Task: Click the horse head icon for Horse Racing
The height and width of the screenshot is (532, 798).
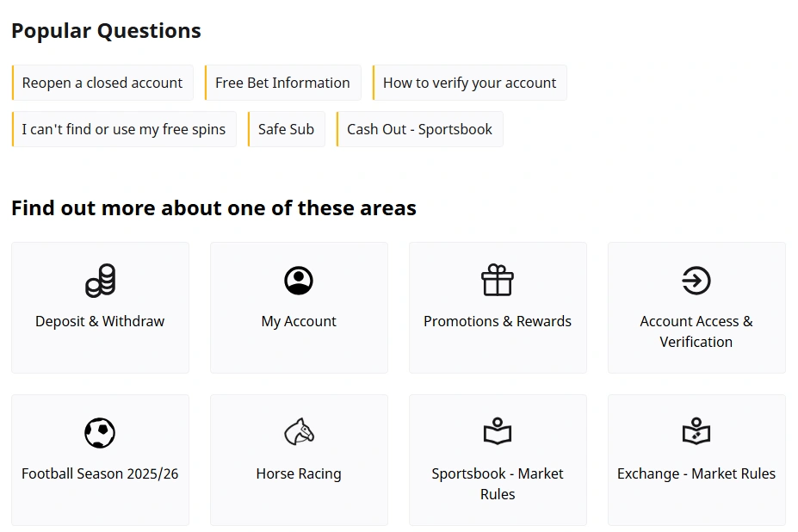Action: [x=299, y=432]
